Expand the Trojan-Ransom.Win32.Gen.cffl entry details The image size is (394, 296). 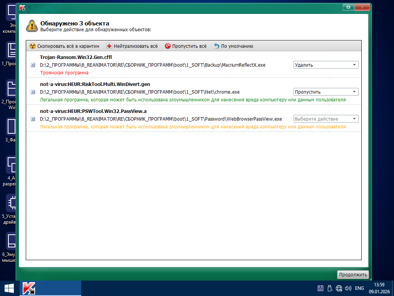[33, 65]
